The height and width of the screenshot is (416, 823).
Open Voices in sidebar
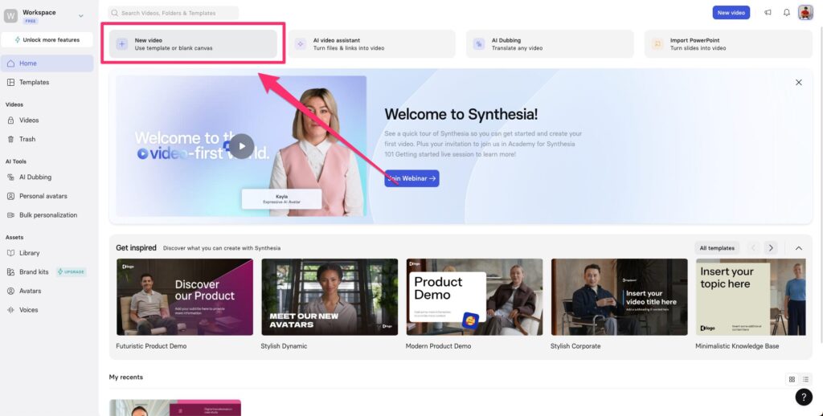tap(47, 310)
